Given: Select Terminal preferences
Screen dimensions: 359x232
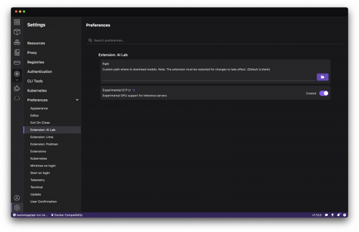Looking at the screenshot, I should click(x=36, y=187).
